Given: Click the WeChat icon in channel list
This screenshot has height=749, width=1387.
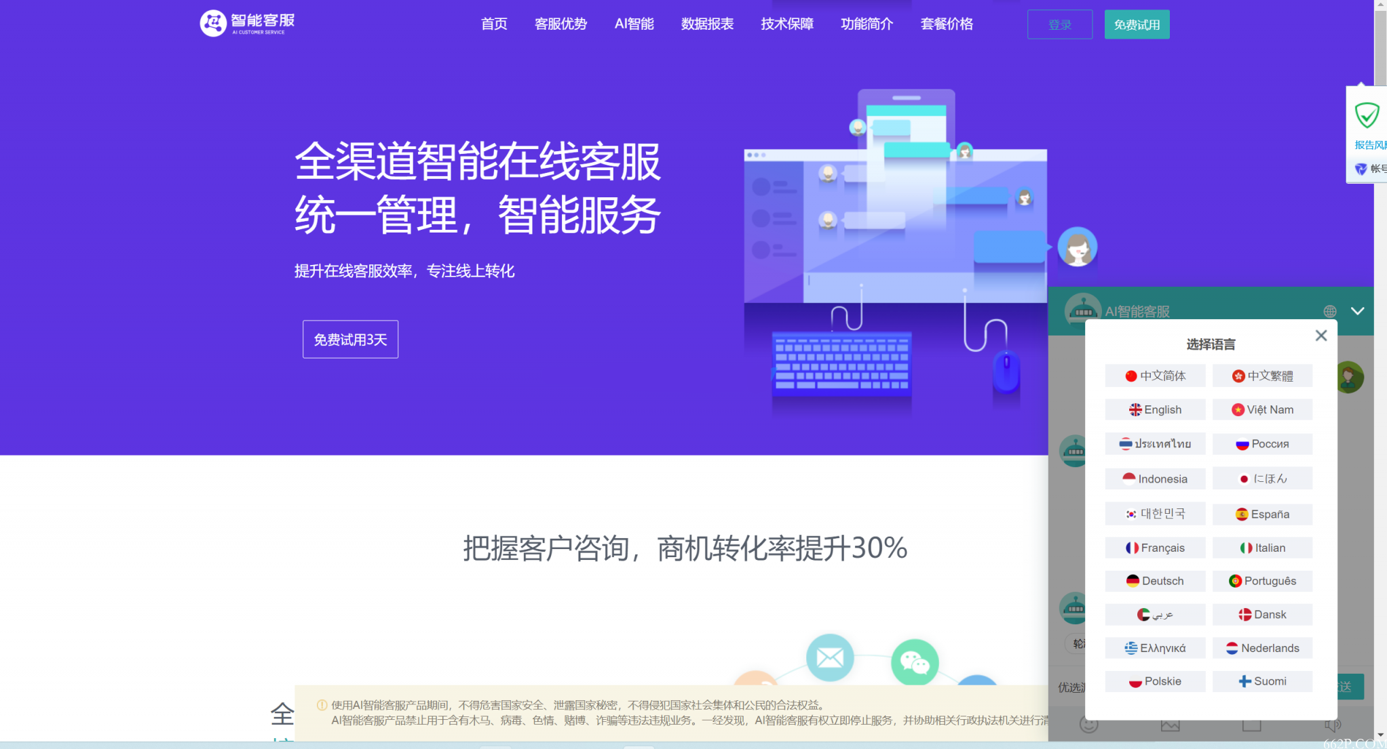Looking at the screenshot, I should point(913,660).
